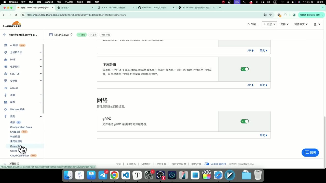
Task: Select Workers 路由 in the sidebar
Action: 17,109
